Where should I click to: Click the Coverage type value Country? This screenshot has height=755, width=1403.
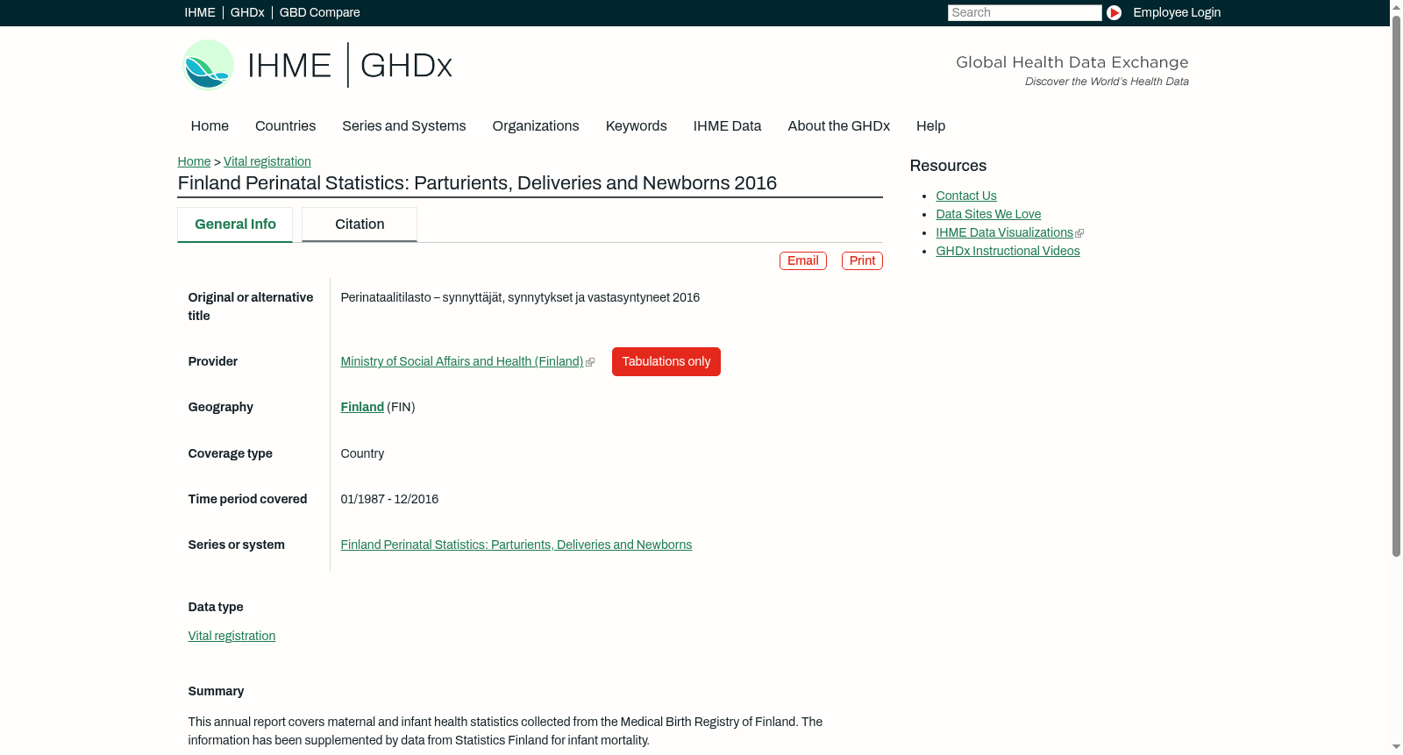[362, 453]
